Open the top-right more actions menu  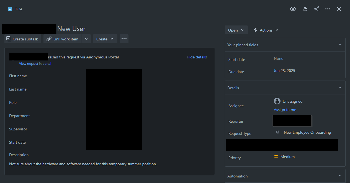328,9
